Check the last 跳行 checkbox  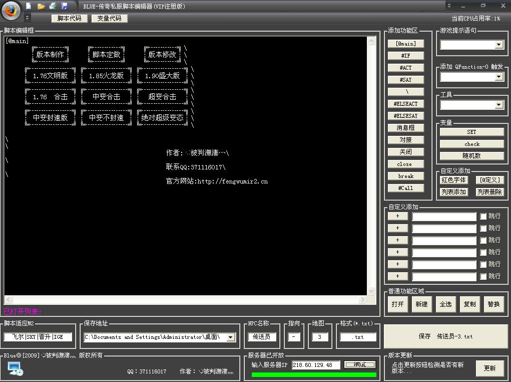(x=483, y=276)
